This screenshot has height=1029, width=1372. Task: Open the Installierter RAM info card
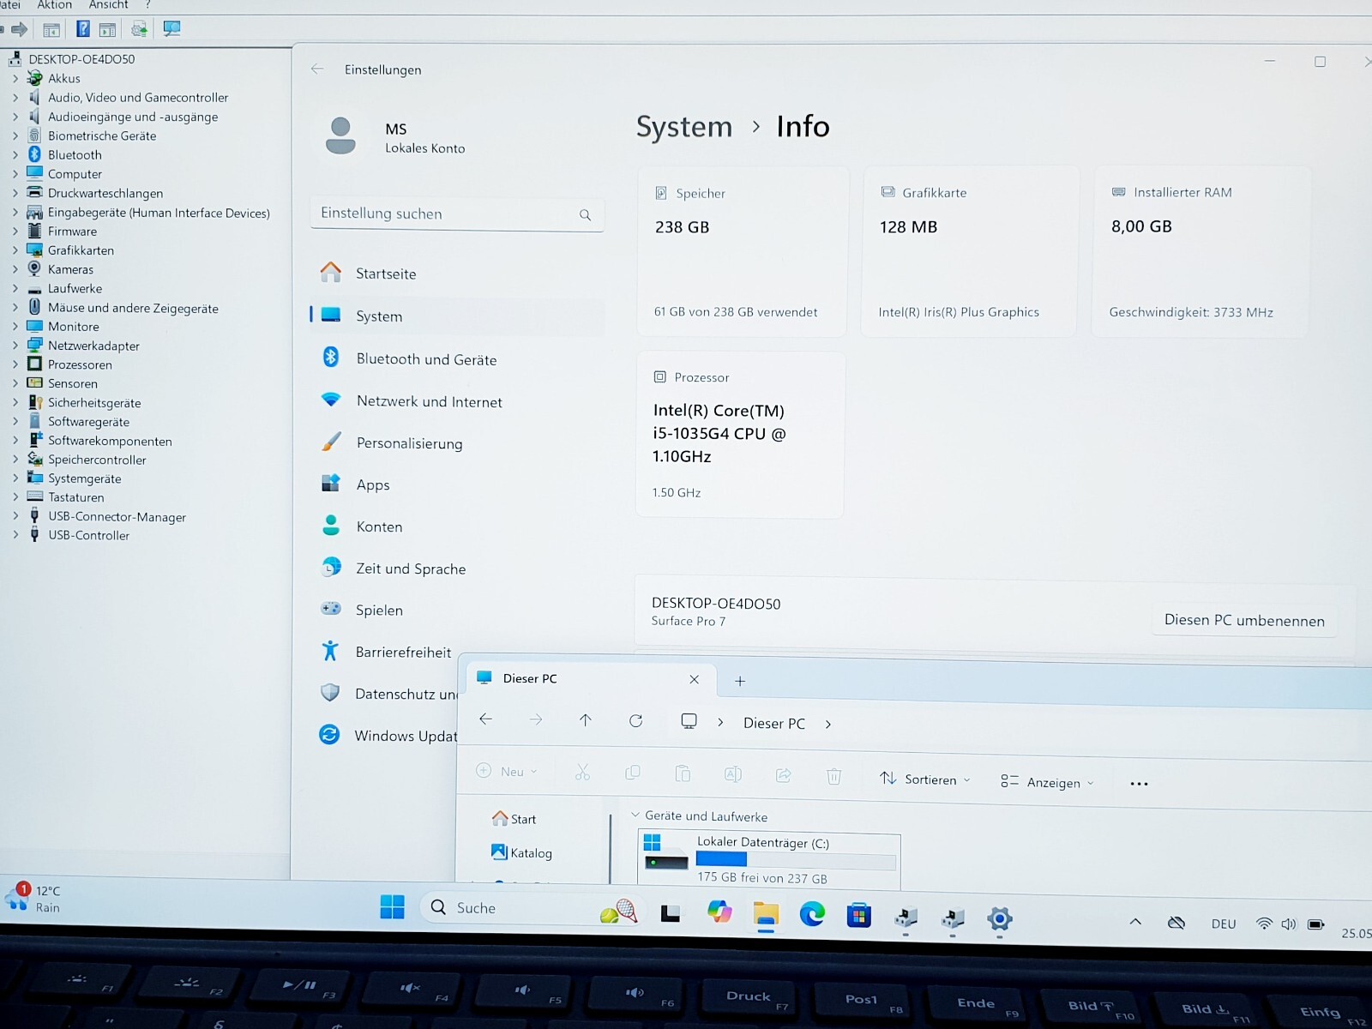1200,251
